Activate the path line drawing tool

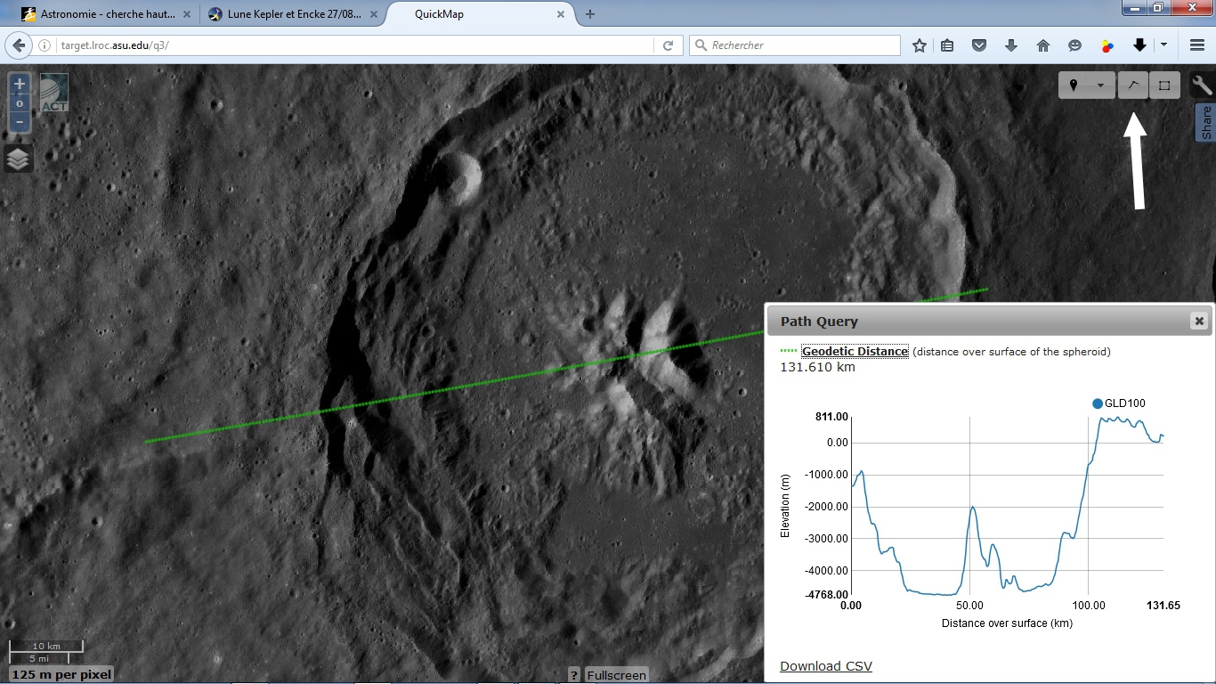[1132, 85]
